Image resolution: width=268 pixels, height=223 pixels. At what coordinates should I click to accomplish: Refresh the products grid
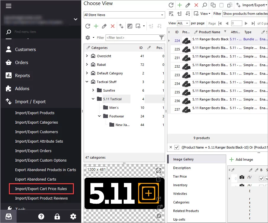pos(171,5)
